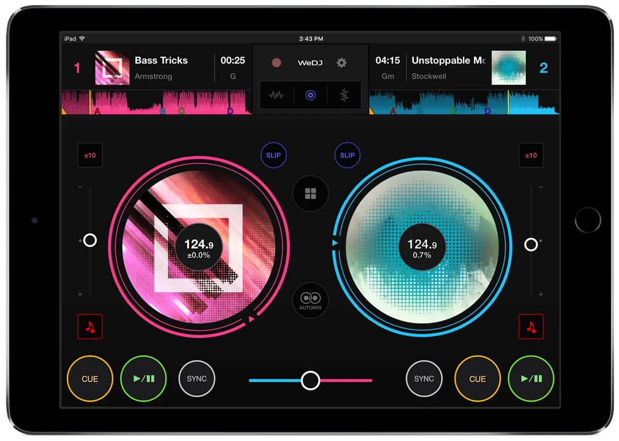Screen dimensions: 619x441
Task: Tap the blue deck number 2
Action: [543, 68]
